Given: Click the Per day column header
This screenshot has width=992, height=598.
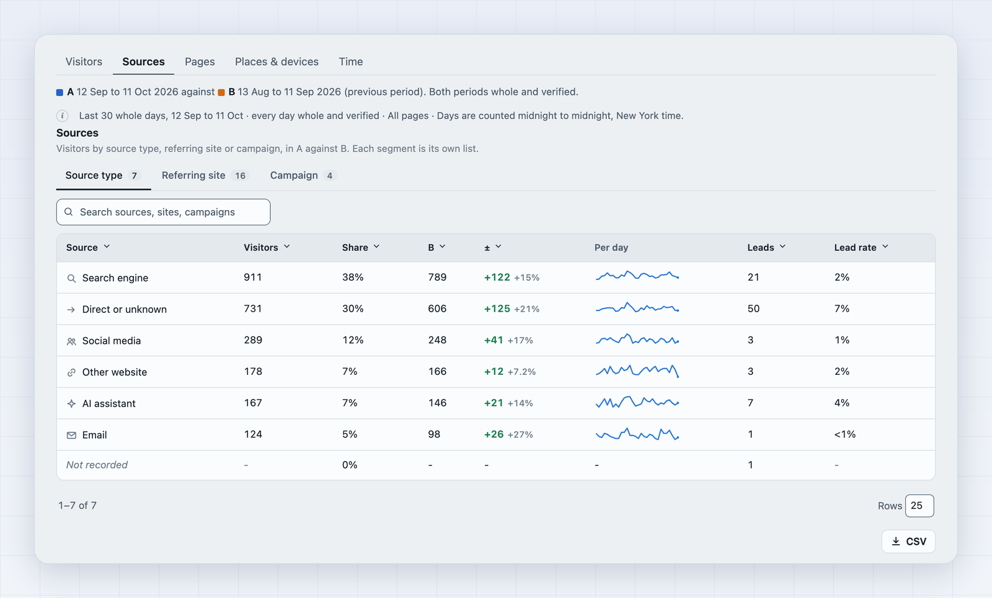Looking at the screenshot, I should (x=611, y=248).
